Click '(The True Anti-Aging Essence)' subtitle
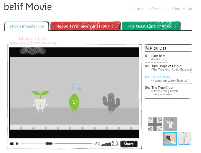 pyautogui.click(x=172, y=69)
